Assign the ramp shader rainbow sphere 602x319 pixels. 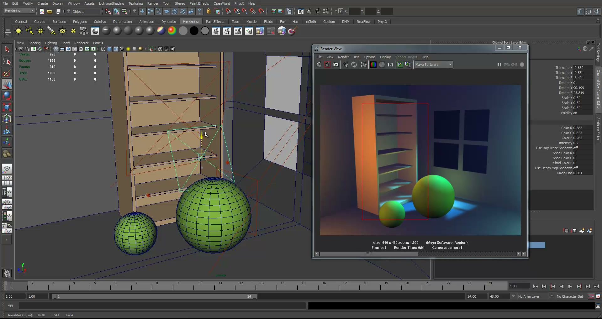[x=172, y=31]
